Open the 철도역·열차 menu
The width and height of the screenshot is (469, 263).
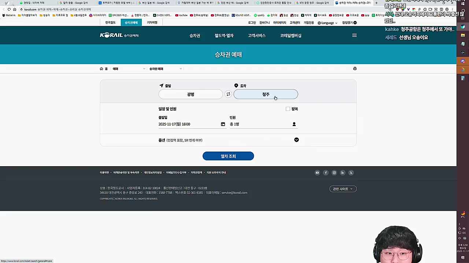click(224, 35)
